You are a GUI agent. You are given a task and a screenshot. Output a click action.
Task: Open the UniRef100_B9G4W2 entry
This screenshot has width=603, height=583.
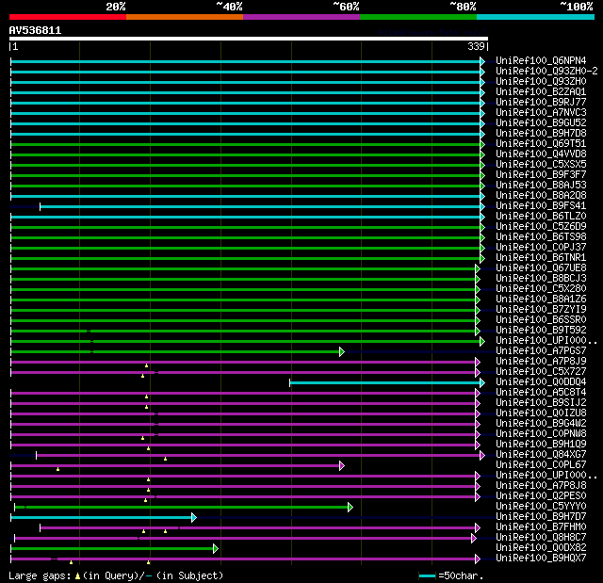[x=541, y=424]
